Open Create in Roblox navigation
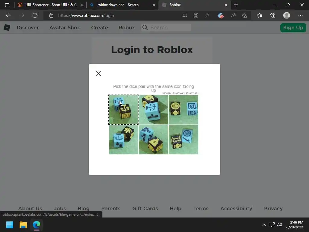 (x=100, y=27)
